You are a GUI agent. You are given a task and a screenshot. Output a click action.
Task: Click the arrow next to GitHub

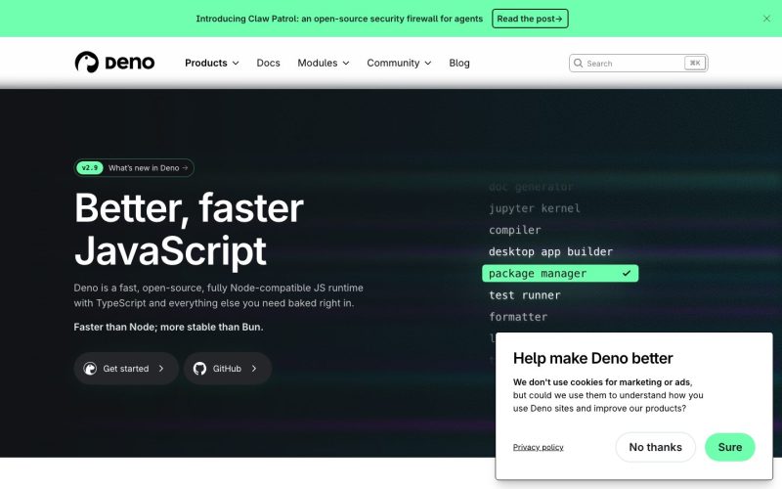point(254,369)
